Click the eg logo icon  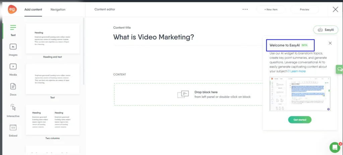click(x=12, y=9)
